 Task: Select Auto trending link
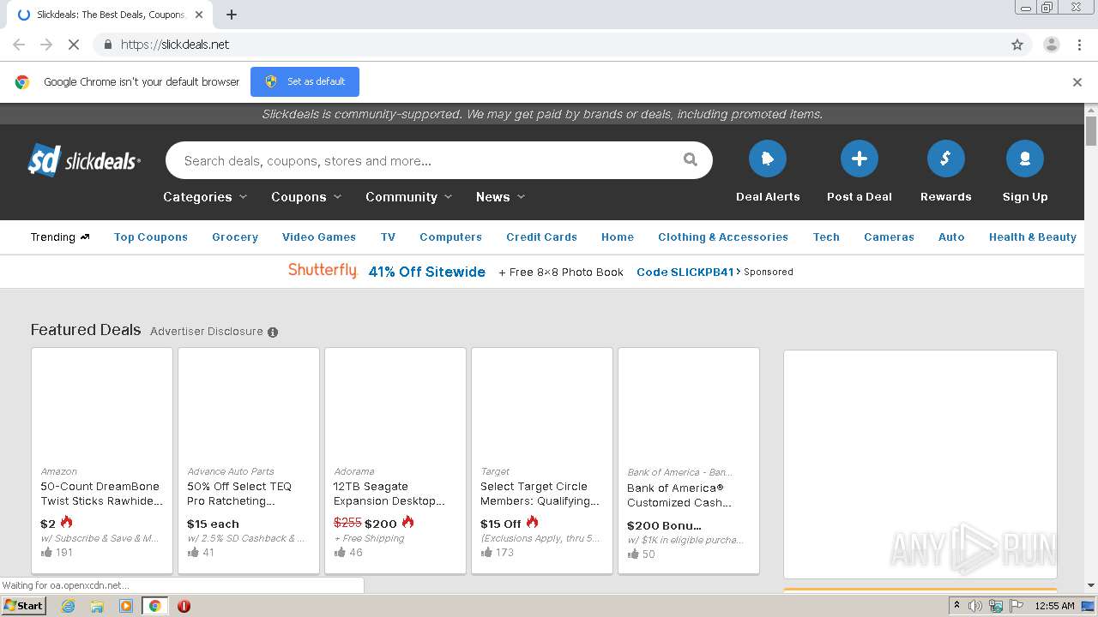pos(951,237)
